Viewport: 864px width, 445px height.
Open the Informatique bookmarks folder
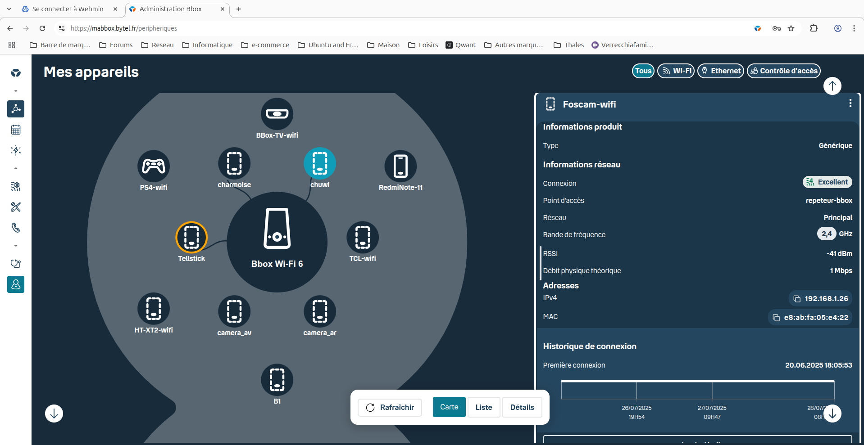tap(207, 45)
